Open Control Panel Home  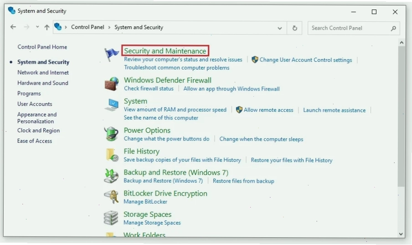pos(42,47)
